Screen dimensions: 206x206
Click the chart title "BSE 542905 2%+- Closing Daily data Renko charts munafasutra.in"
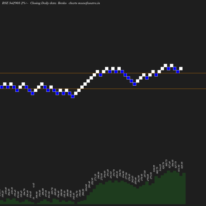tap(51, 3)
